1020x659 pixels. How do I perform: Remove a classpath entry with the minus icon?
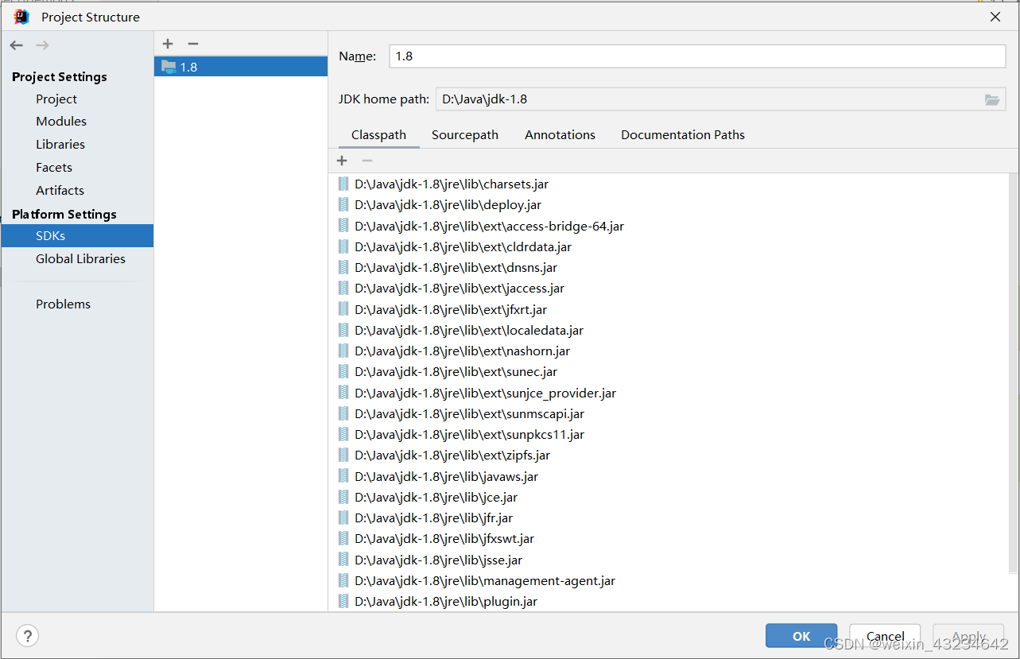[367, 160]
